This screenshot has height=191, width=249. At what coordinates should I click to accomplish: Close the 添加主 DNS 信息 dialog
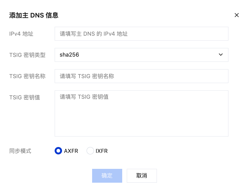(x=237, y=15)
